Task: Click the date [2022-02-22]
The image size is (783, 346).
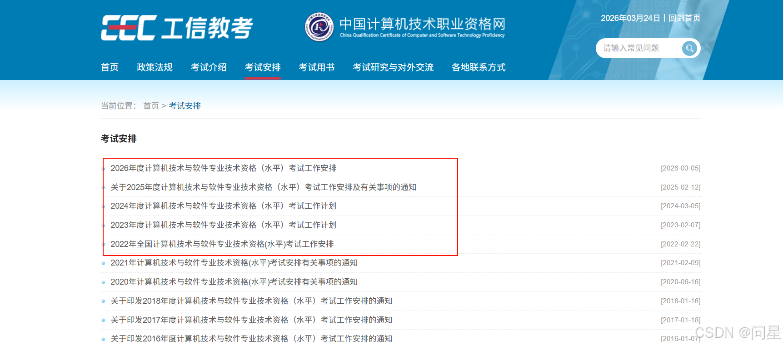Action: pyautogui.click(x=681, y=244)
